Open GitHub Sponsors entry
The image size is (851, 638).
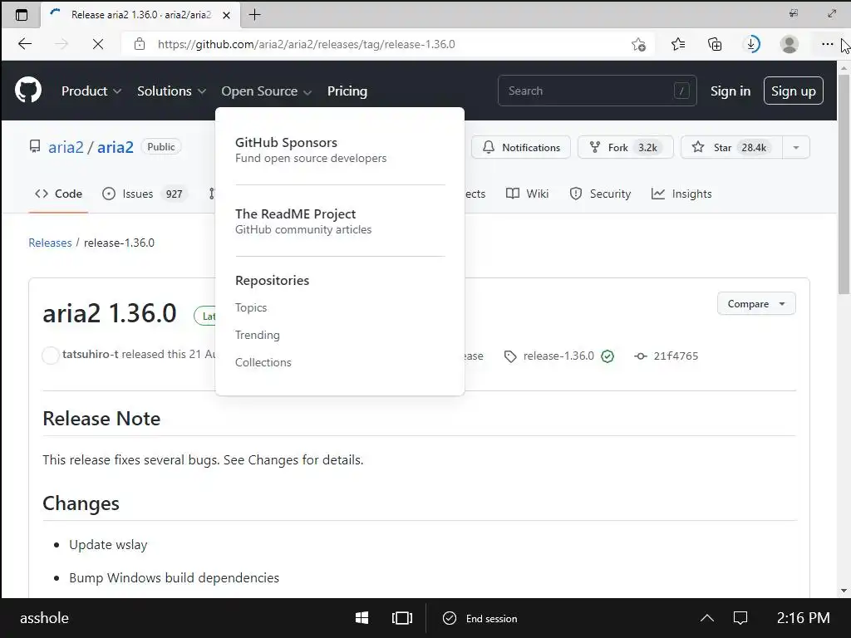pyautogui.click(x=311, y=150)
